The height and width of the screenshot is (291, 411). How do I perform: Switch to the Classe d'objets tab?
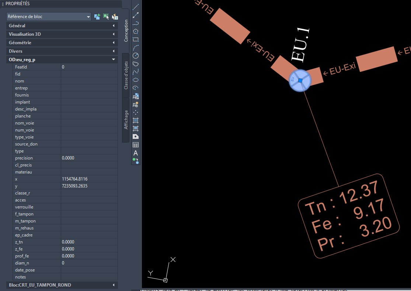tap(126, 75)
